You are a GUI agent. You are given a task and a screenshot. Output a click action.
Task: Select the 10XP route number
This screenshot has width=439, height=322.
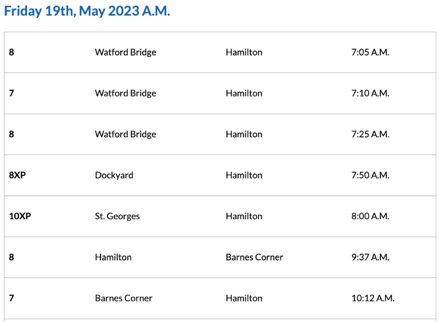[x=20, y=216]
